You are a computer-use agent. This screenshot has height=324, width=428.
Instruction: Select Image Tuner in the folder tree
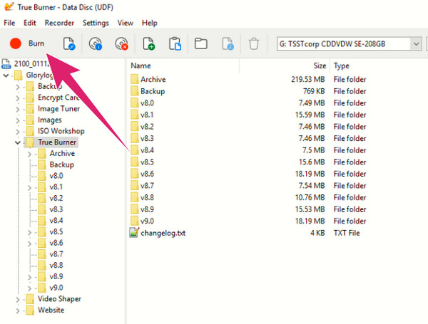click(x=58, y=109)
